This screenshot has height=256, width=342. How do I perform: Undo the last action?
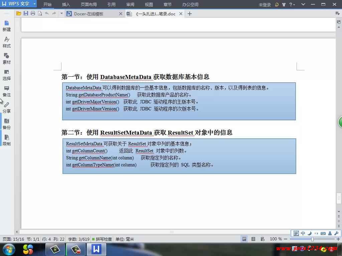pyautogui.click(x=47, y=13)
